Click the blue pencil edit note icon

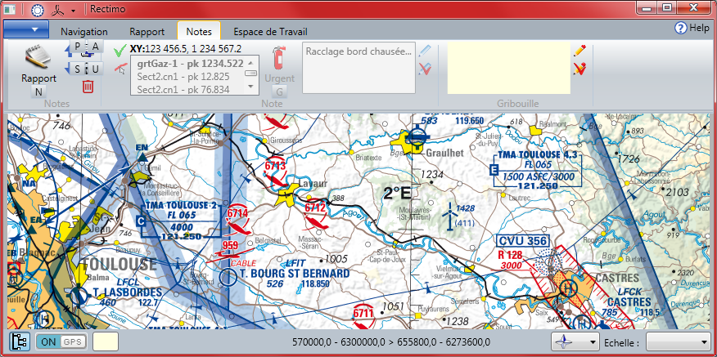(426, 50)
